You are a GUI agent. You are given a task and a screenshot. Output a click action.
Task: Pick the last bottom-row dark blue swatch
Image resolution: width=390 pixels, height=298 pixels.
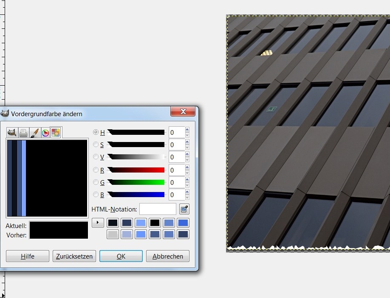[x=183, y=234]
